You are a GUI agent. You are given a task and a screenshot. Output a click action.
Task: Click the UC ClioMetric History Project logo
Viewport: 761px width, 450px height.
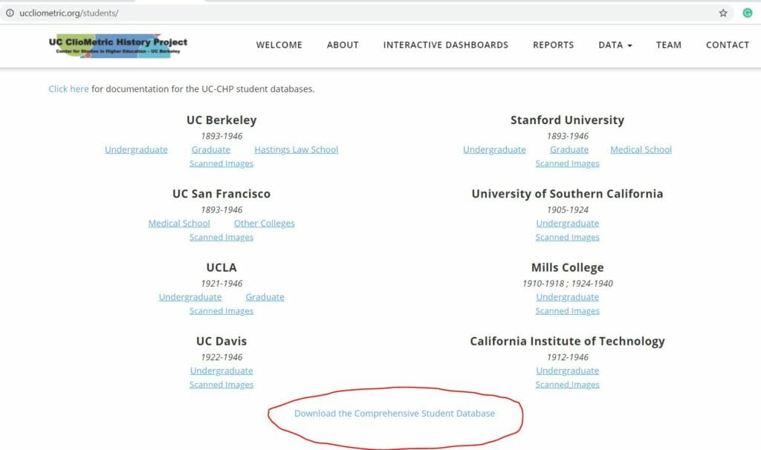coord(118,45)
